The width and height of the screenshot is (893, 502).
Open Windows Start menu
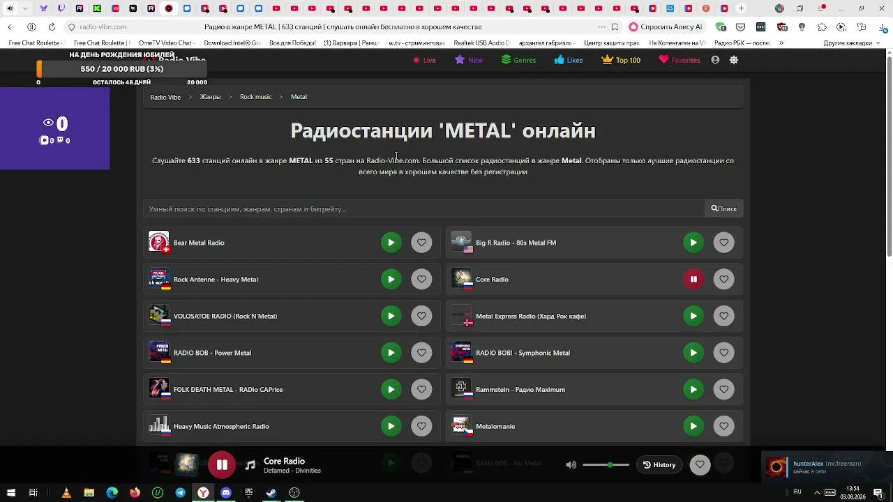10,493
